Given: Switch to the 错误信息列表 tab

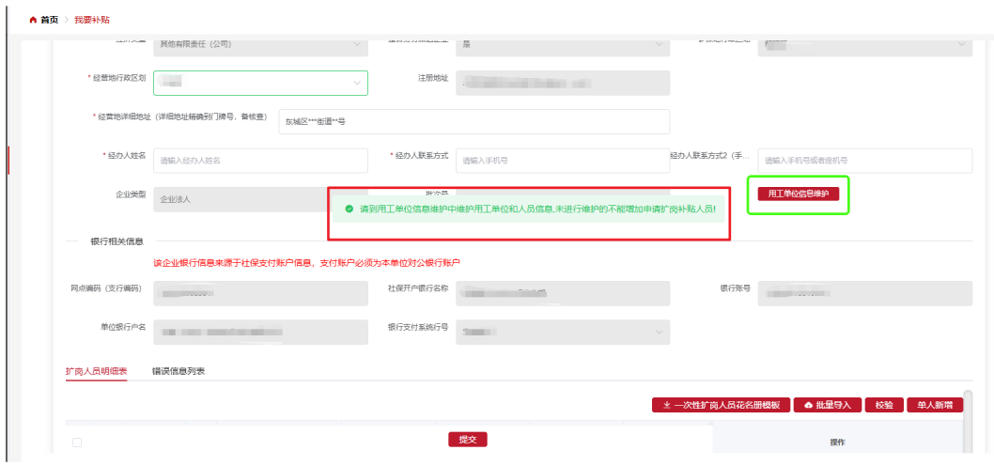Looking at the screenshot, I should click(x=179, y=371).
